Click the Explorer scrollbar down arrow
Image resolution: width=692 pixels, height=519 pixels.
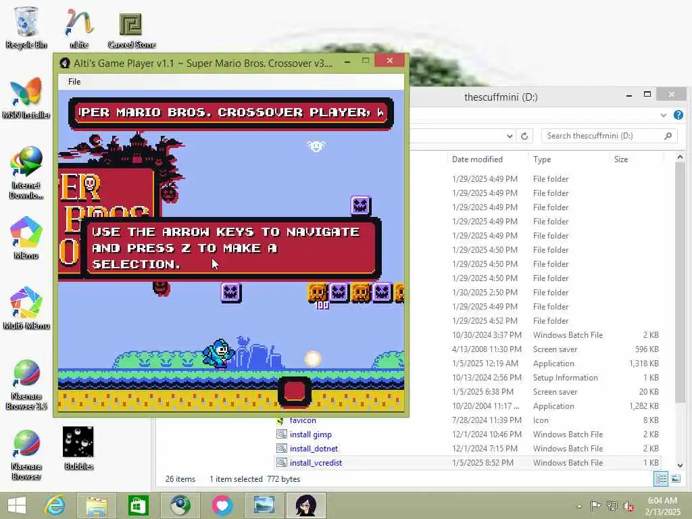(680, 465)
